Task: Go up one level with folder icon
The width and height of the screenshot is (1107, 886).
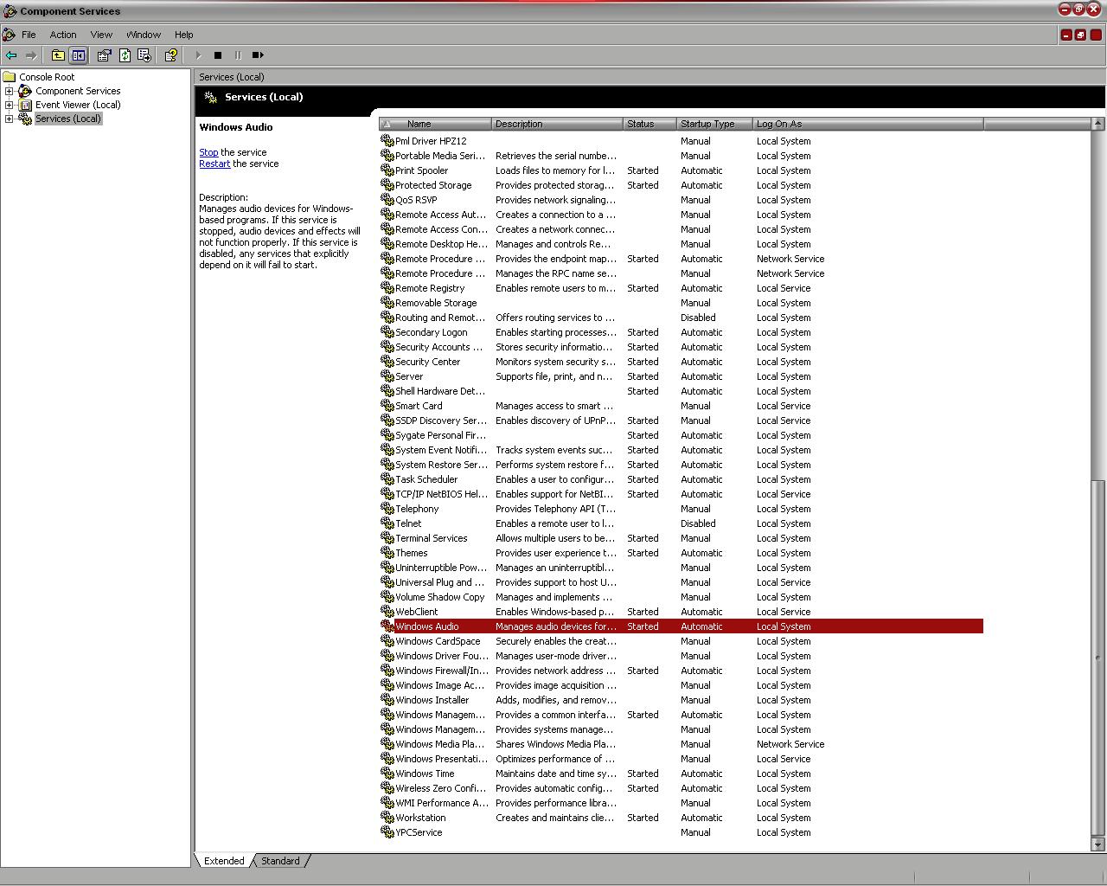Action: click(58, 55)
